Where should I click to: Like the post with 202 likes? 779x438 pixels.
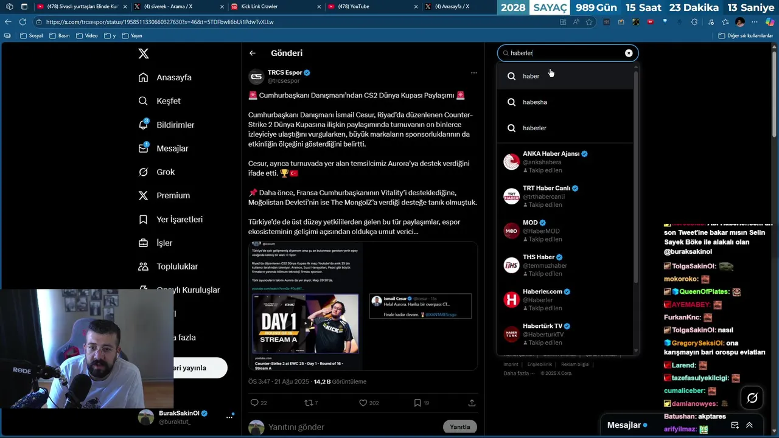[369, 403]
